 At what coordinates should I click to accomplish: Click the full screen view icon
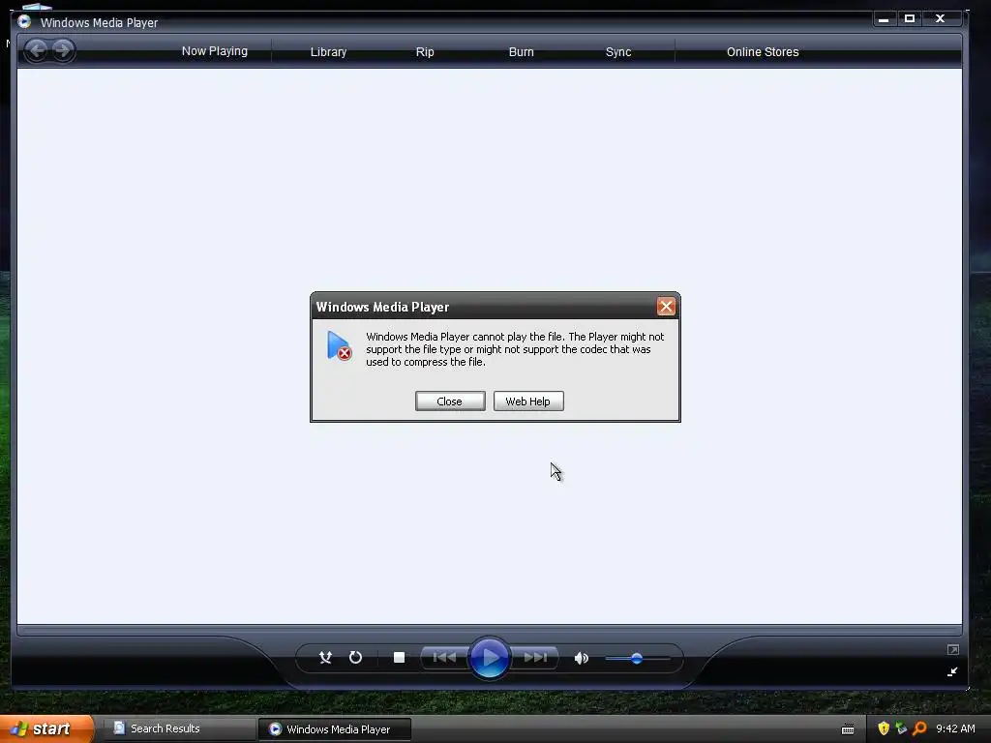point(953,649)
